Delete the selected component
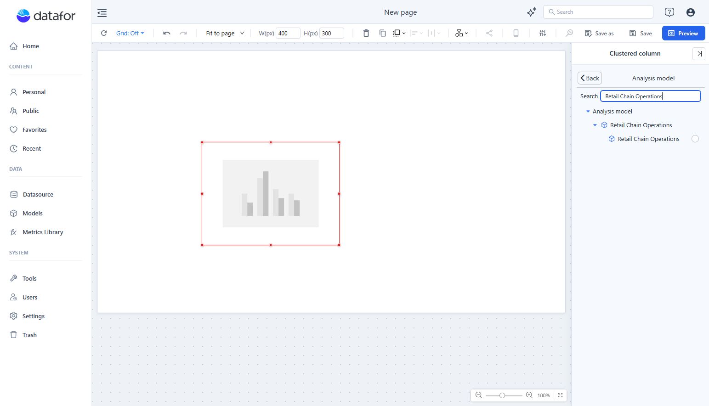Screen dimensions: 709x406 [366, 33]
